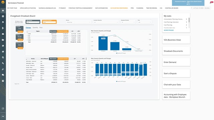Expand the AMER region row

point(27,34)
